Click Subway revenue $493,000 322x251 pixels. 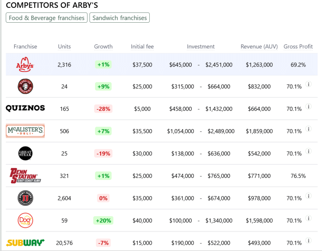259,243
